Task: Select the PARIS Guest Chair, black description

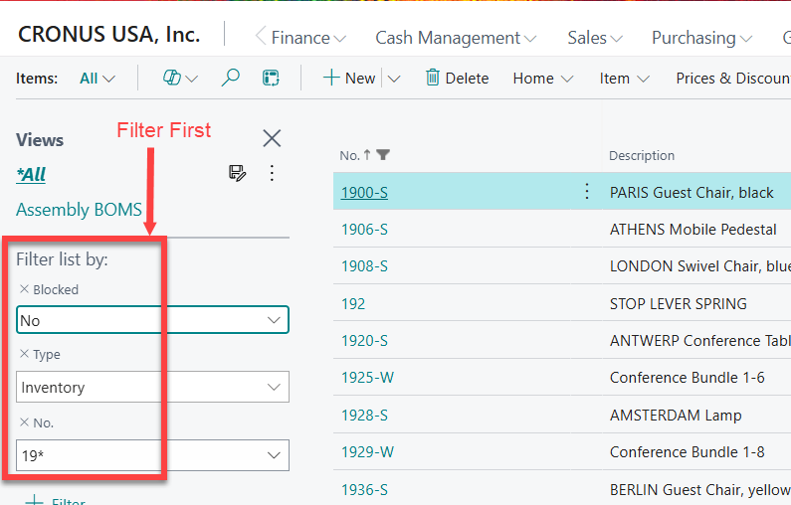Action: pyautogui.click(x=692, y=193)
